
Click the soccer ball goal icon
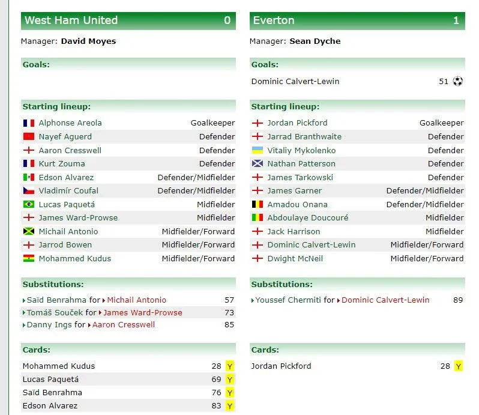click(458, 81)
